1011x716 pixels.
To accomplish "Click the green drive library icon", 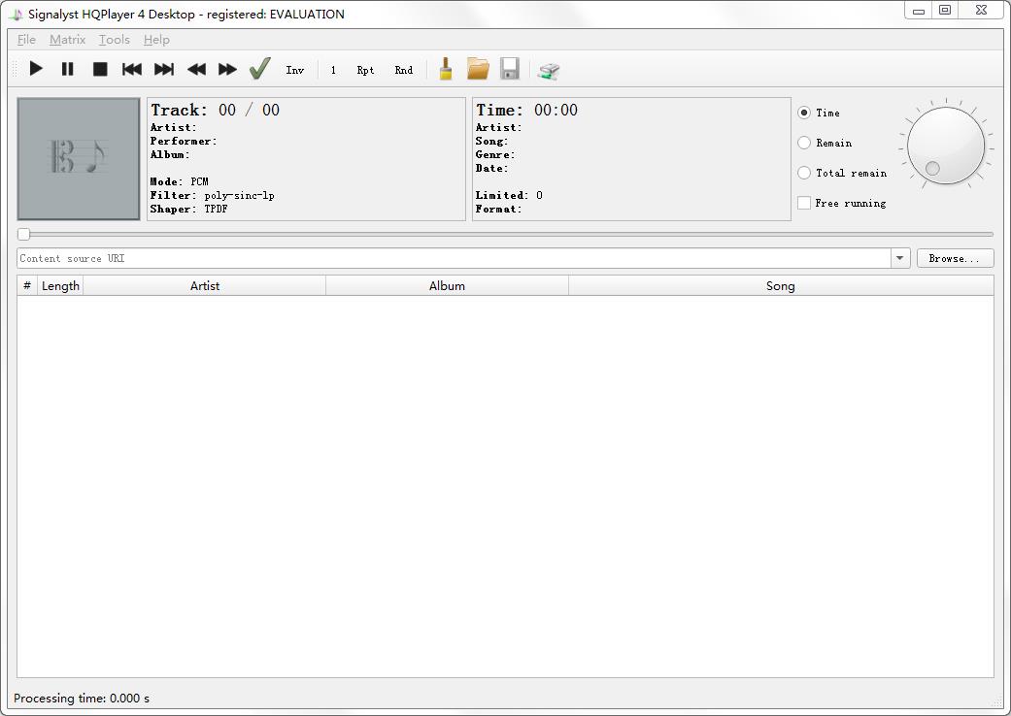I will coord(549,70).
